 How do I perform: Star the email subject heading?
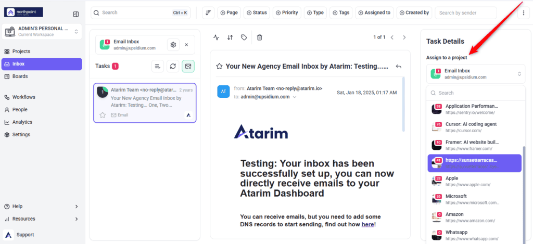[x=219, y=66]
